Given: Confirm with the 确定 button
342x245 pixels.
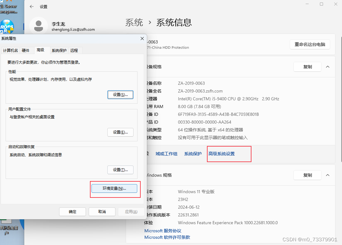Looking at the screenshot, I should point(73,212).
